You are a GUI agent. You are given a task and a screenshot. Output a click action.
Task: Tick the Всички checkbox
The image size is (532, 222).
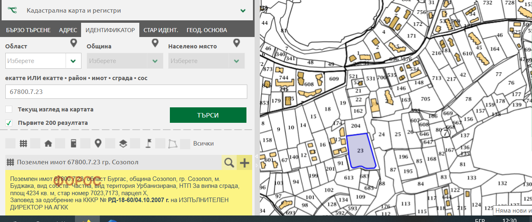185,144
